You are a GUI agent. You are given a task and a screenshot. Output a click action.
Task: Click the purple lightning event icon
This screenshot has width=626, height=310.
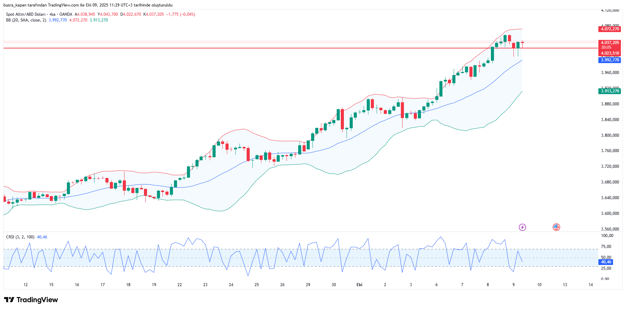pyautogui.click(x=522, y=227)
